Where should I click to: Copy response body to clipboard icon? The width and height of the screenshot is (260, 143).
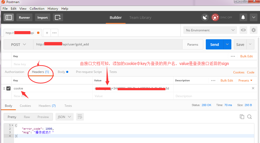pos(242,117)
